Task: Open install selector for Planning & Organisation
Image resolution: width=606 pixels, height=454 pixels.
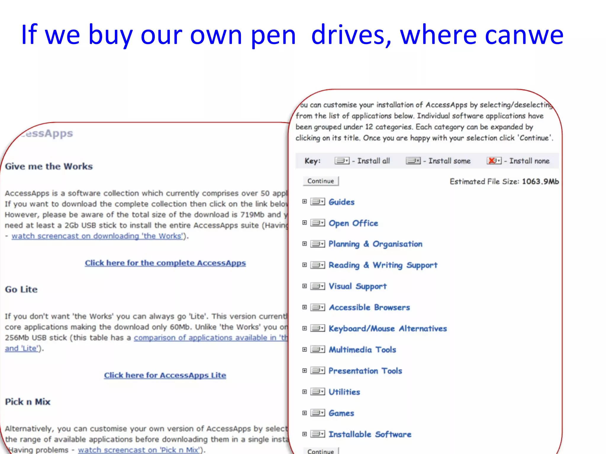Action: click(318, 244)
